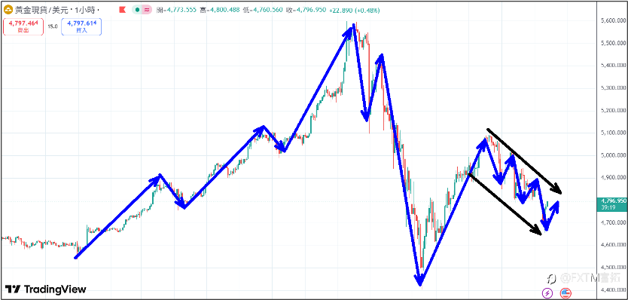Click the red sell button 4,797.464

click(x=23, y=27)
